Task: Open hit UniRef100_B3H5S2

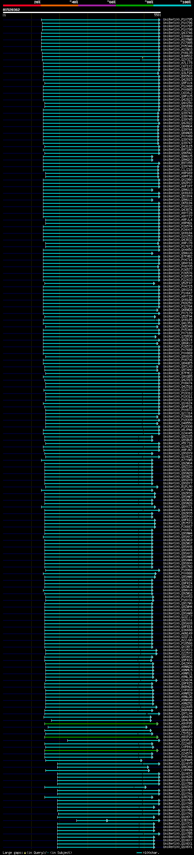Action: [x=178, y=56]
